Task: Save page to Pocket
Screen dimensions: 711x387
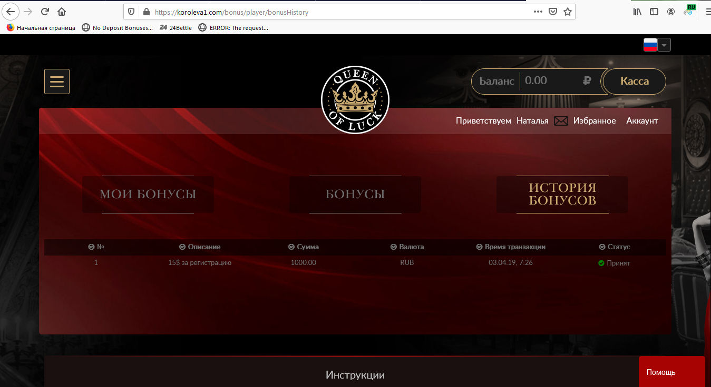Action: click(x=553, y=12)
